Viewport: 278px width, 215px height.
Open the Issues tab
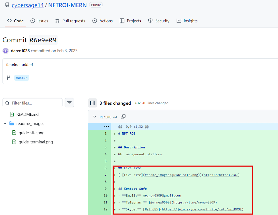click(x=39, y=21)
